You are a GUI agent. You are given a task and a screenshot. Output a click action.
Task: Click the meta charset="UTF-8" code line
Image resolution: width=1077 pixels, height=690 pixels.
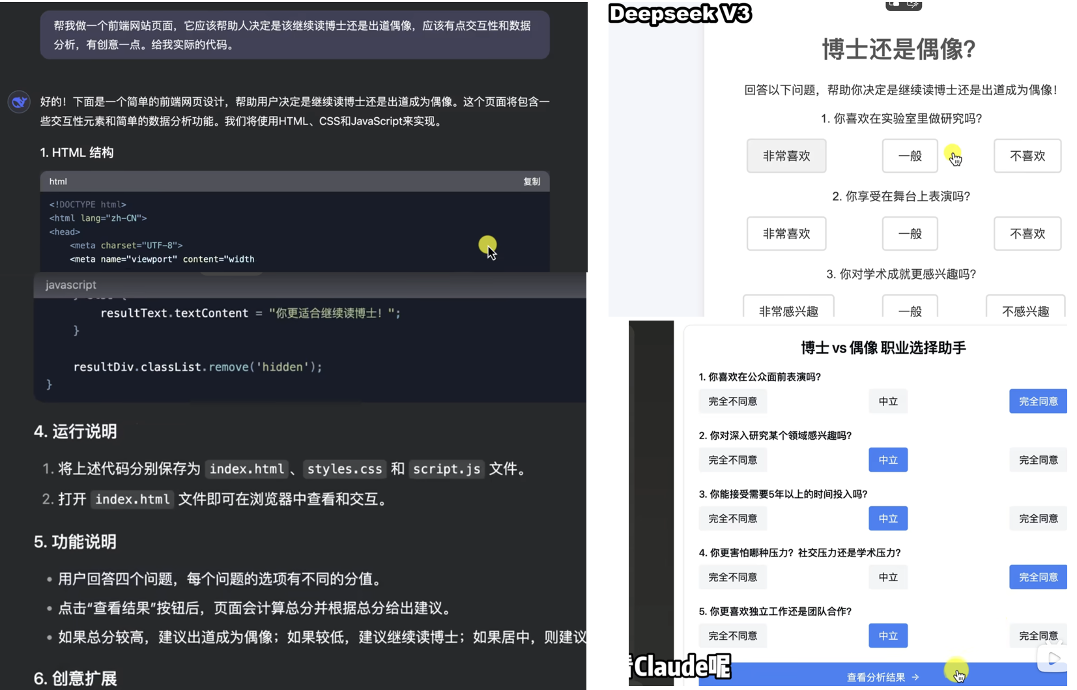click(x=126, y=246)
